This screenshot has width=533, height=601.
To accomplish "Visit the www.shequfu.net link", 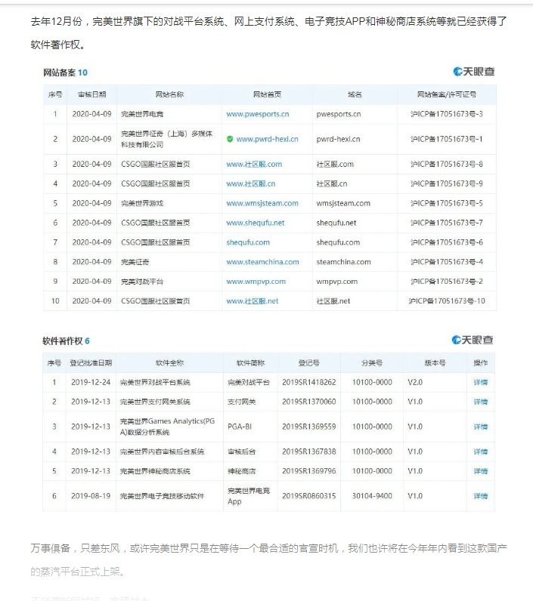I will [256, 223].
